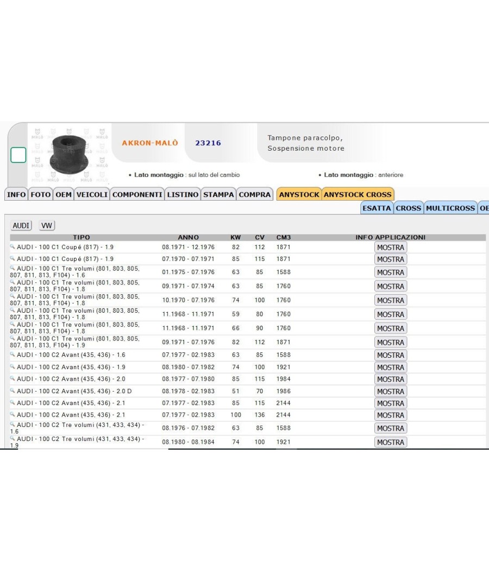The image size is (489, 571).
Task: Open magnifier for C2 Avant 1.6 row
Action: (x=12, y=355)
